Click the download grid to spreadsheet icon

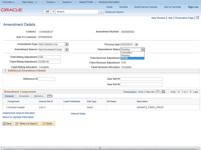[163, 92]
